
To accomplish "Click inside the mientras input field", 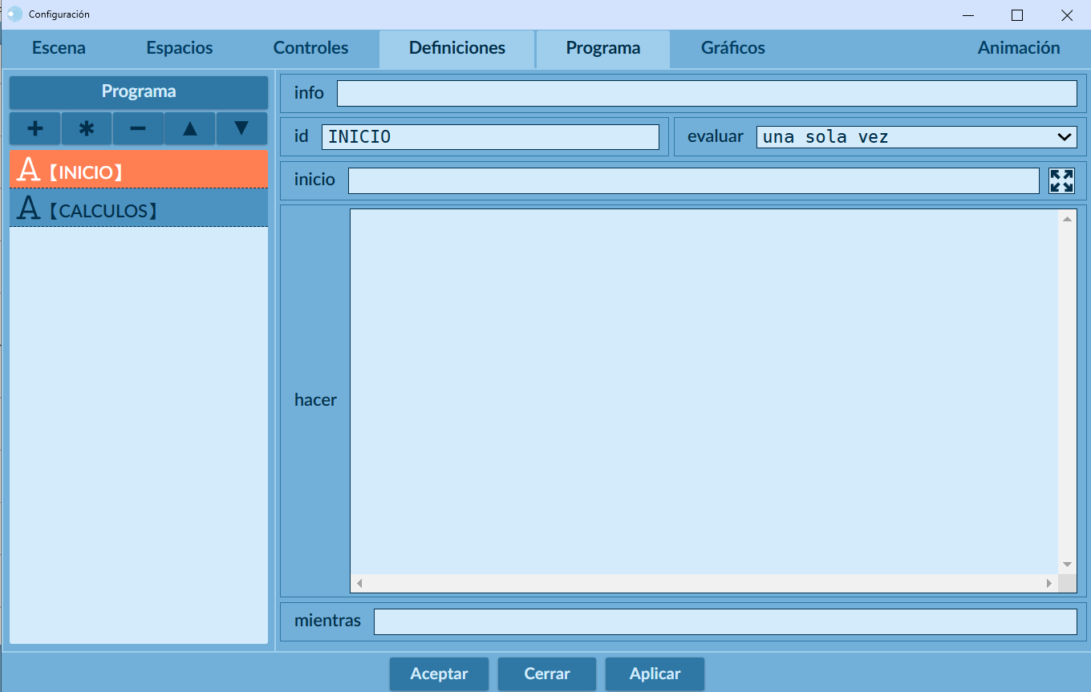I will click(724, 621).
